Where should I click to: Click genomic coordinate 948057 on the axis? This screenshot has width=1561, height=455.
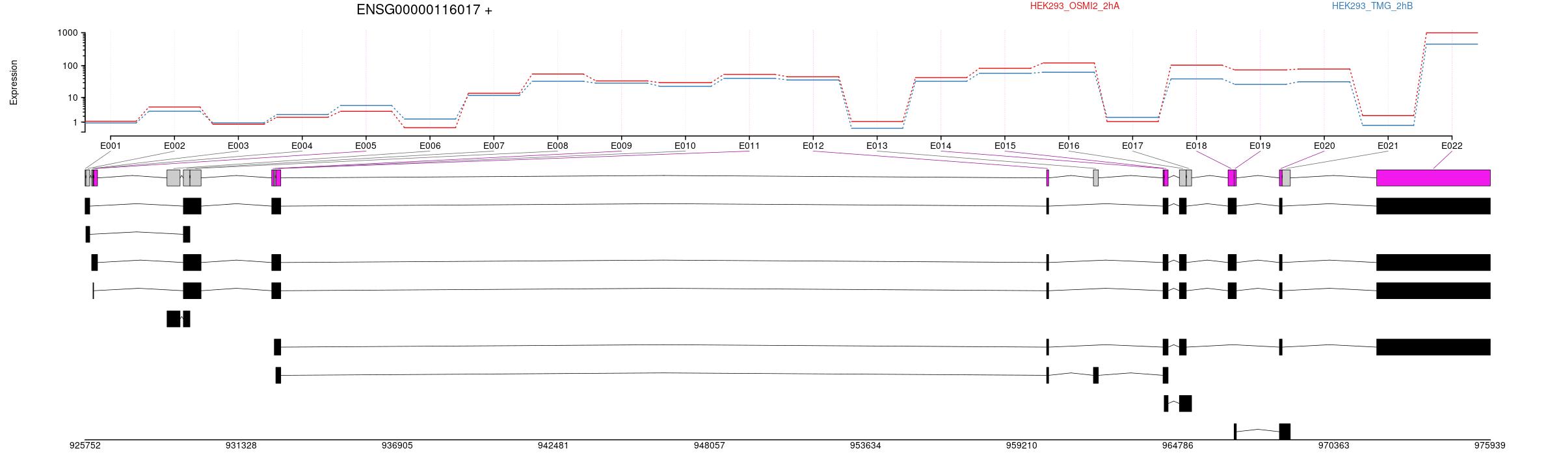tap(710, 445)
